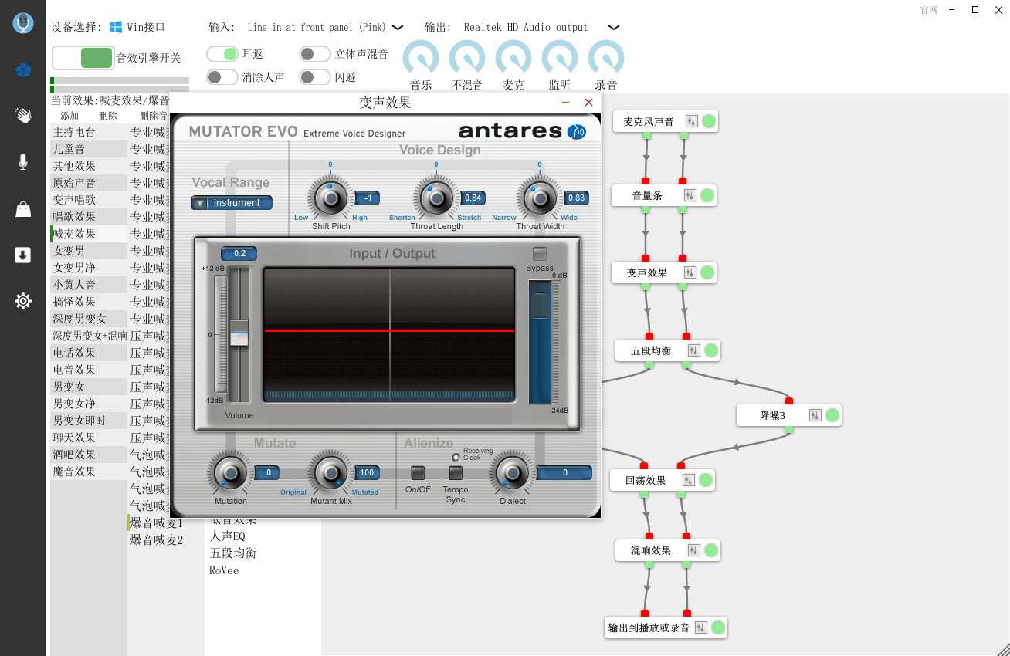Image resolution: width=1010 pixels, height=656 pixels.
Task: Open mixer settings for 降噪B node
Action: [815, 415]
